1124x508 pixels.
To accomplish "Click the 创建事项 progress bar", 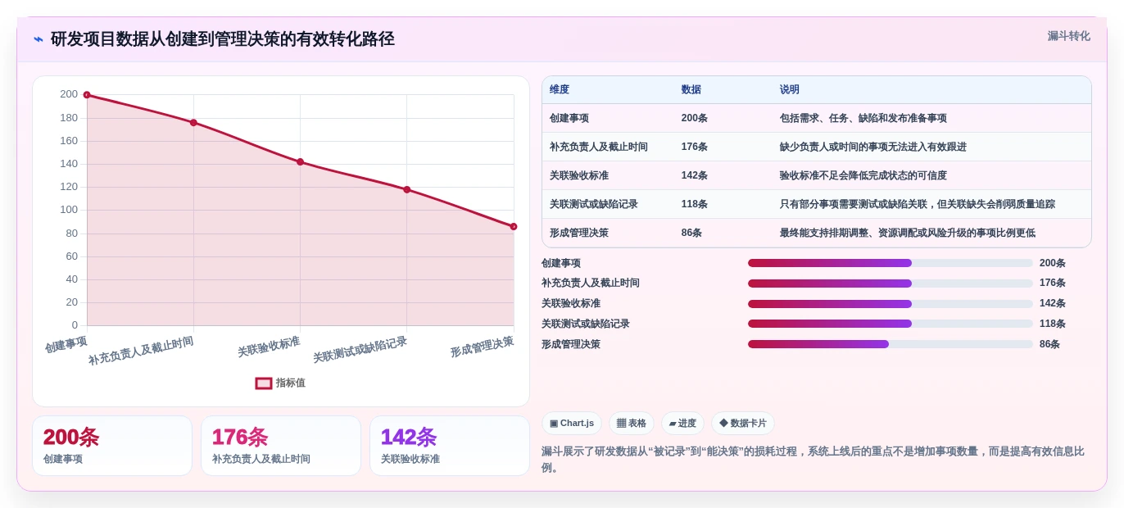I will coord(891,264).
